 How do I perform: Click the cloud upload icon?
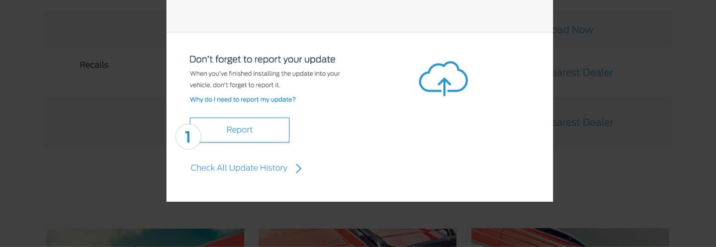pyautogui.click(x=443, y=79)
